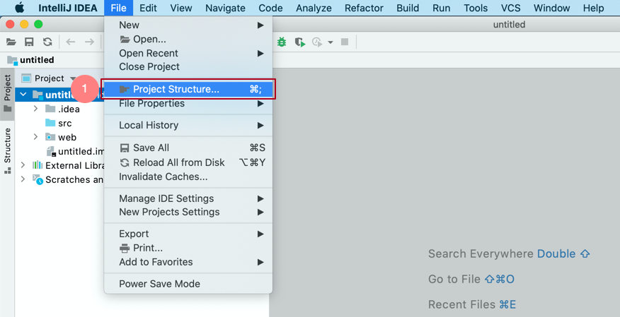Open the Code menu
The image size is (620, 317).
click(x=270, y=8)
